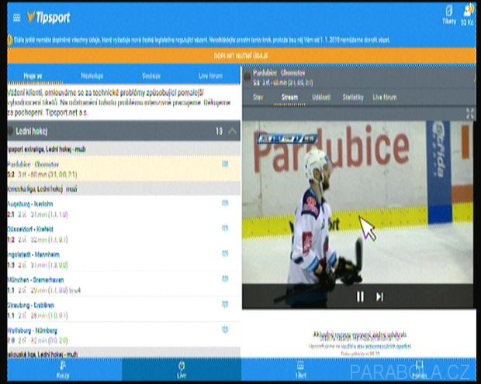
Task: Open the Kurzy bottom navigation item
Action: pos(63,370)
